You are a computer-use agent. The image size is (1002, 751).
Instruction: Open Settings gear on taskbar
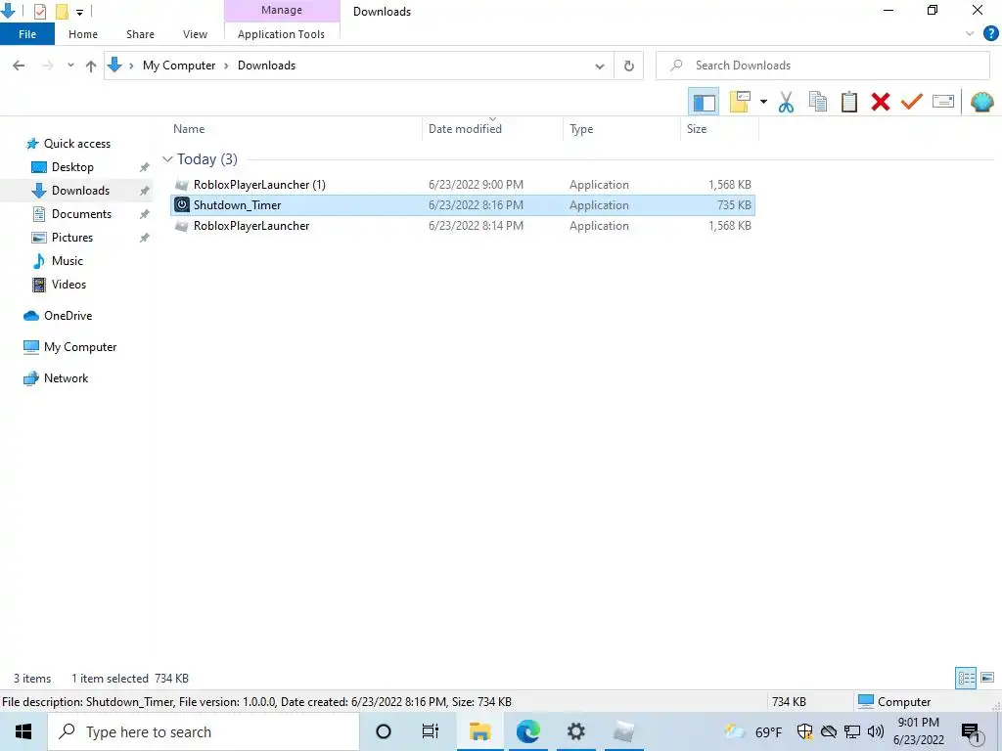(x=575, y=731)
